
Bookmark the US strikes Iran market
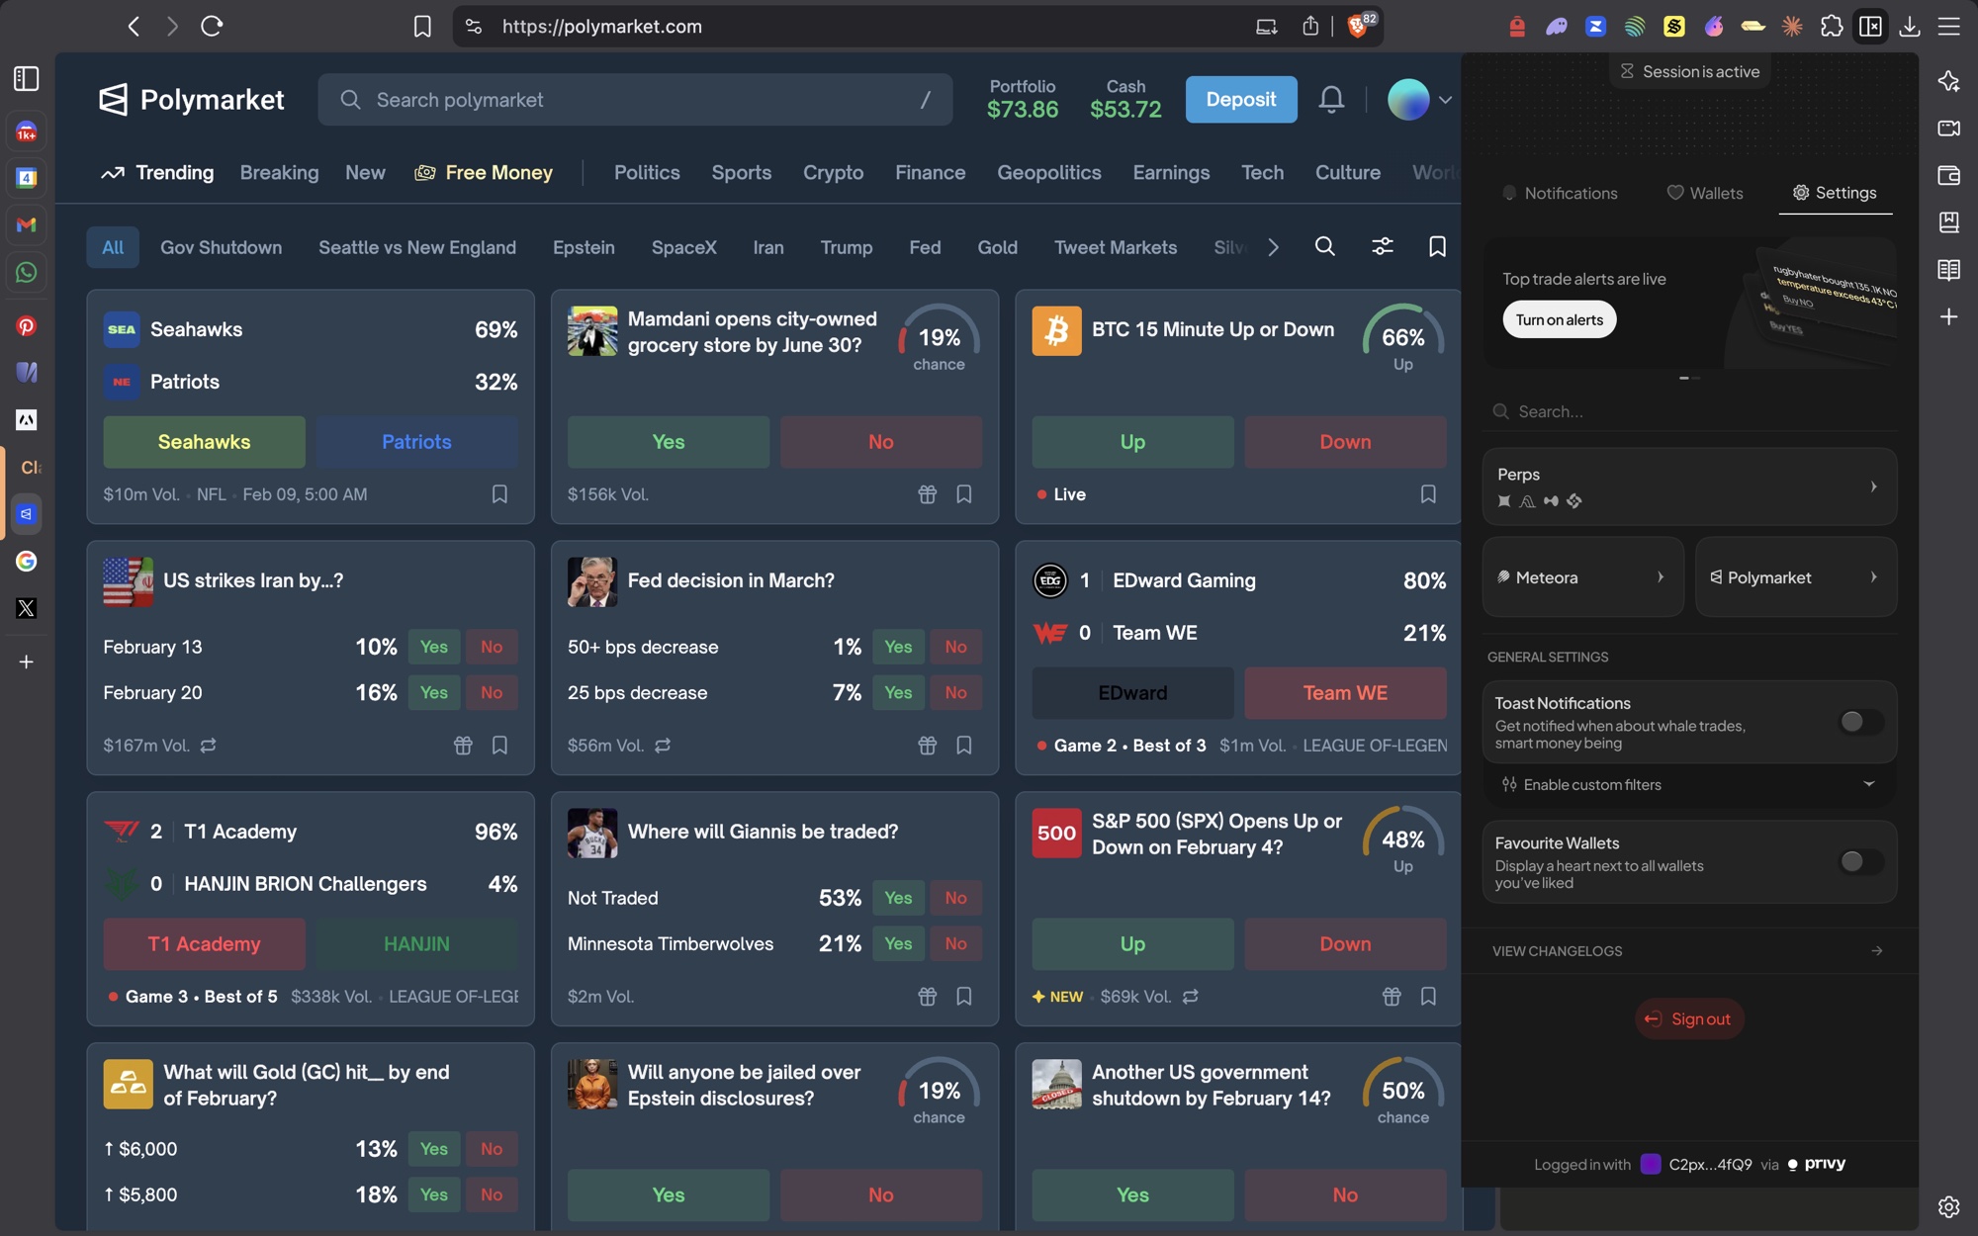[x=499, y=745]
